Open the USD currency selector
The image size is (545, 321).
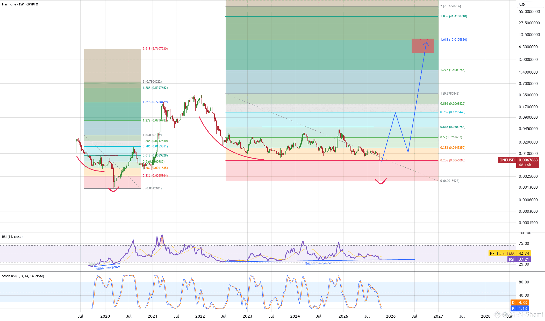coord(522,4)
